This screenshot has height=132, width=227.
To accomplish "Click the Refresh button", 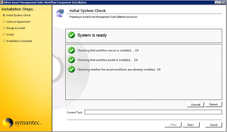I will click(214, 104).
